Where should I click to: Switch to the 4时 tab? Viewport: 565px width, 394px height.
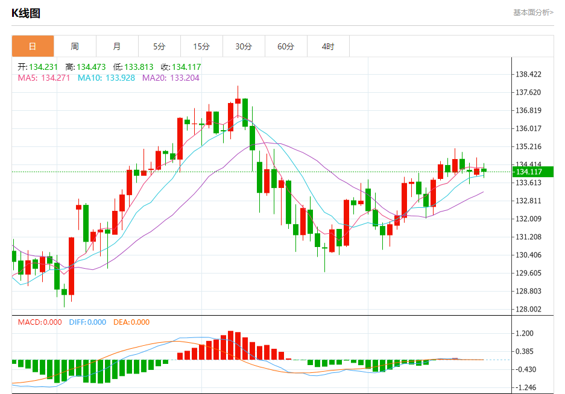(328, 46)
